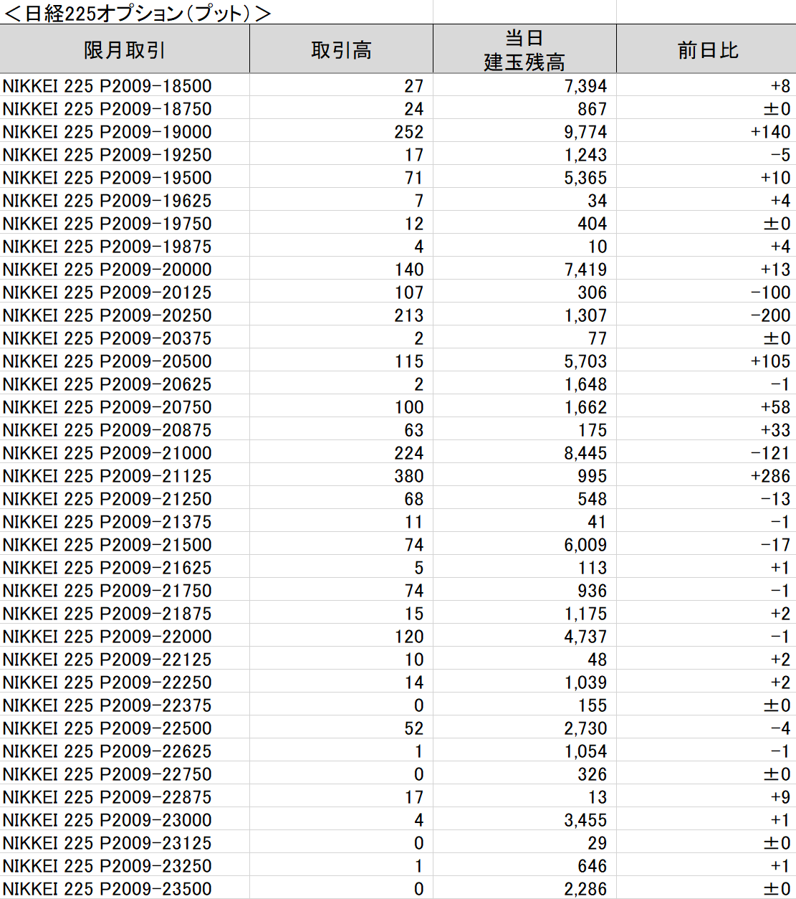Select row NIKKEI 225 P2009-19000
The width and height of the screenshot is (796, 899).
(x=398, y=131)
